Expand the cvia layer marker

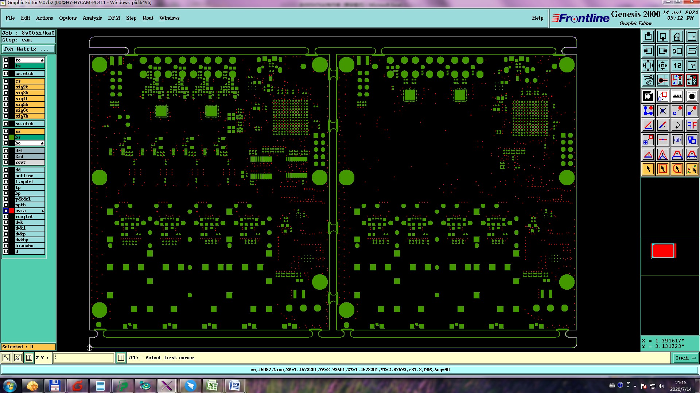(43, 211)
